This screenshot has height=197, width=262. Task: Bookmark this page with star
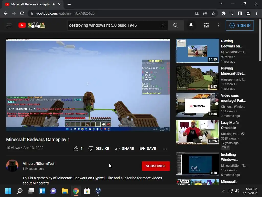click(213, 13)
